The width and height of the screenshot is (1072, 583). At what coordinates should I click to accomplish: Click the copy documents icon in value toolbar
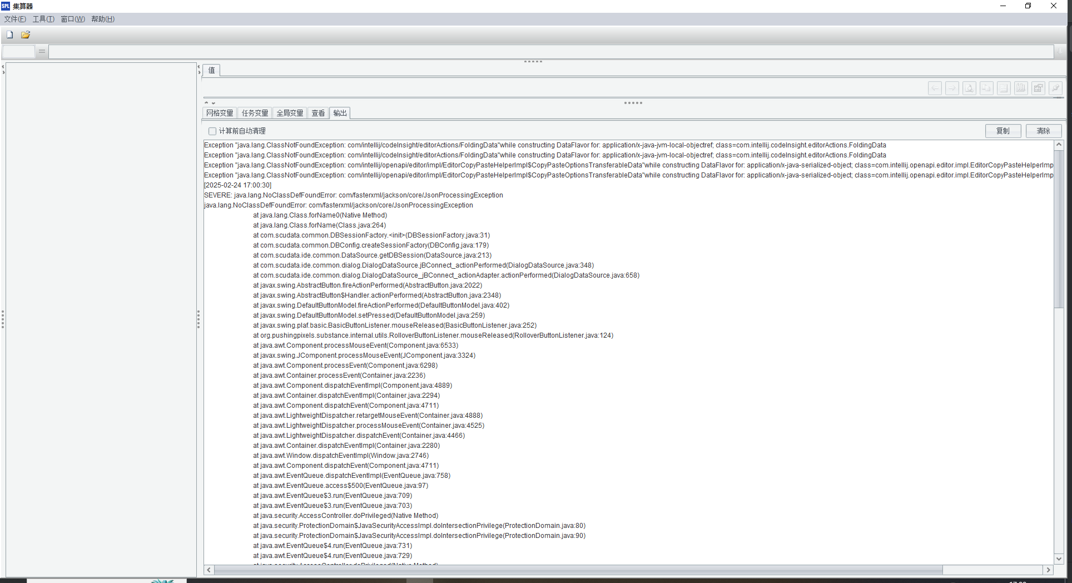(987, 88)
